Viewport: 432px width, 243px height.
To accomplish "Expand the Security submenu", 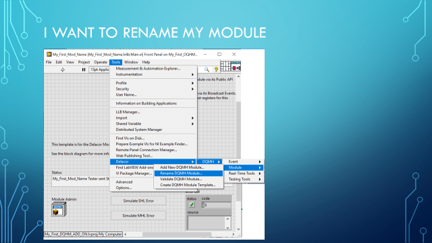I will pos(153,89).
